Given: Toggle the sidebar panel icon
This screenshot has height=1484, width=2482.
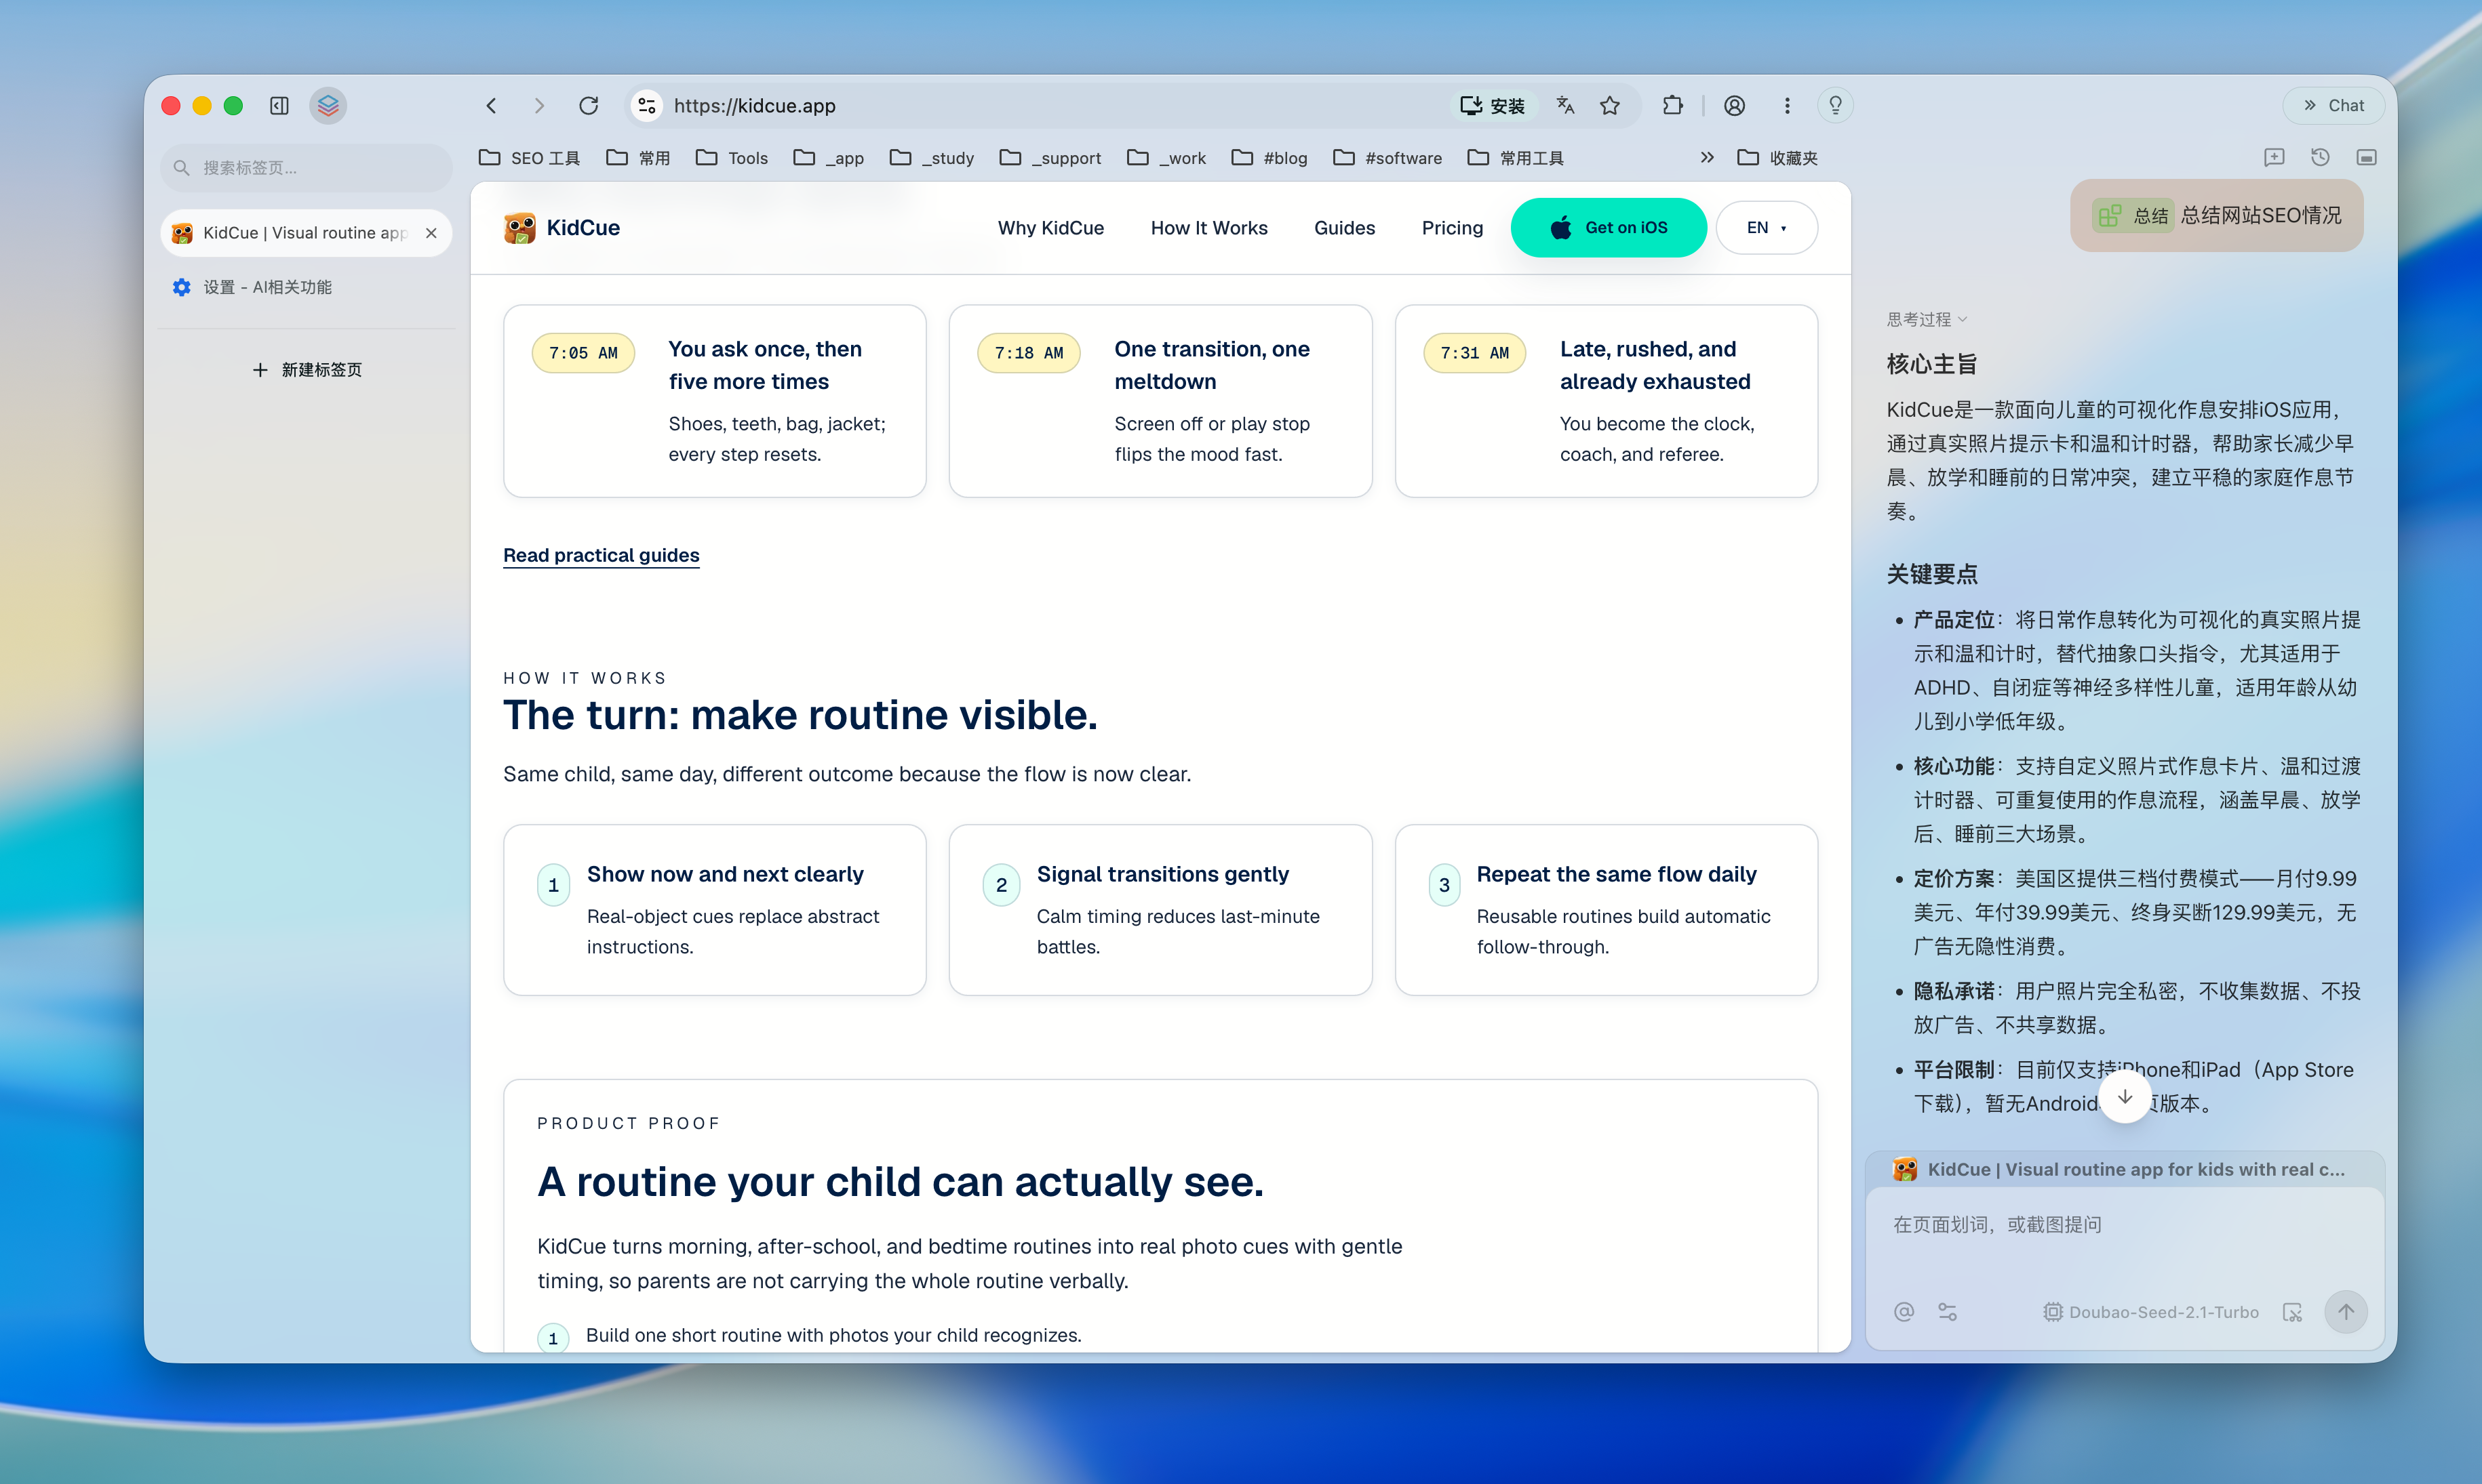Looking at the screenshot, I should (279, 106).
